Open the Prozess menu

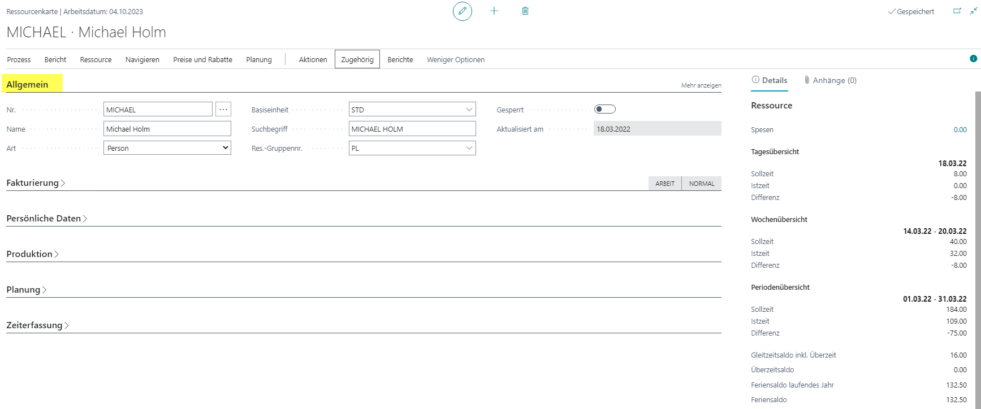(x=19, y=59)
